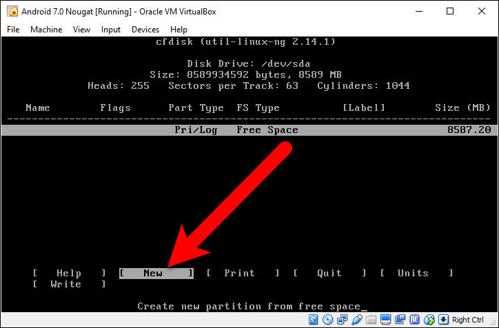499x328 pixels.
Task: Maximize the VirtualBox window
Action: click(x=450, y=12)
